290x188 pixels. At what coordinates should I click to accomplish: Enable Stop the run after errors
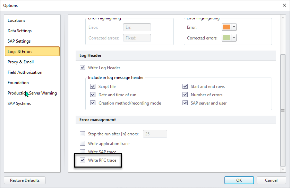pyautogui.click(x=82, y=134)
